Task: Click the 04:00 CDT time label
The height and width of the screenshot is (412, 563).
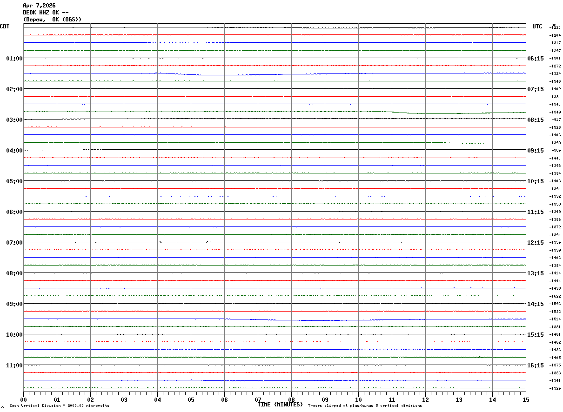Action: coord(14,151)
